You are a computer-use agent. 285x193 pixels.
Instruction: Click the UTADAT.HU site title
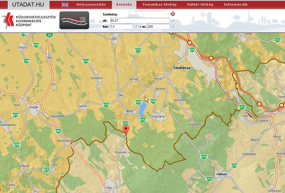28,4
